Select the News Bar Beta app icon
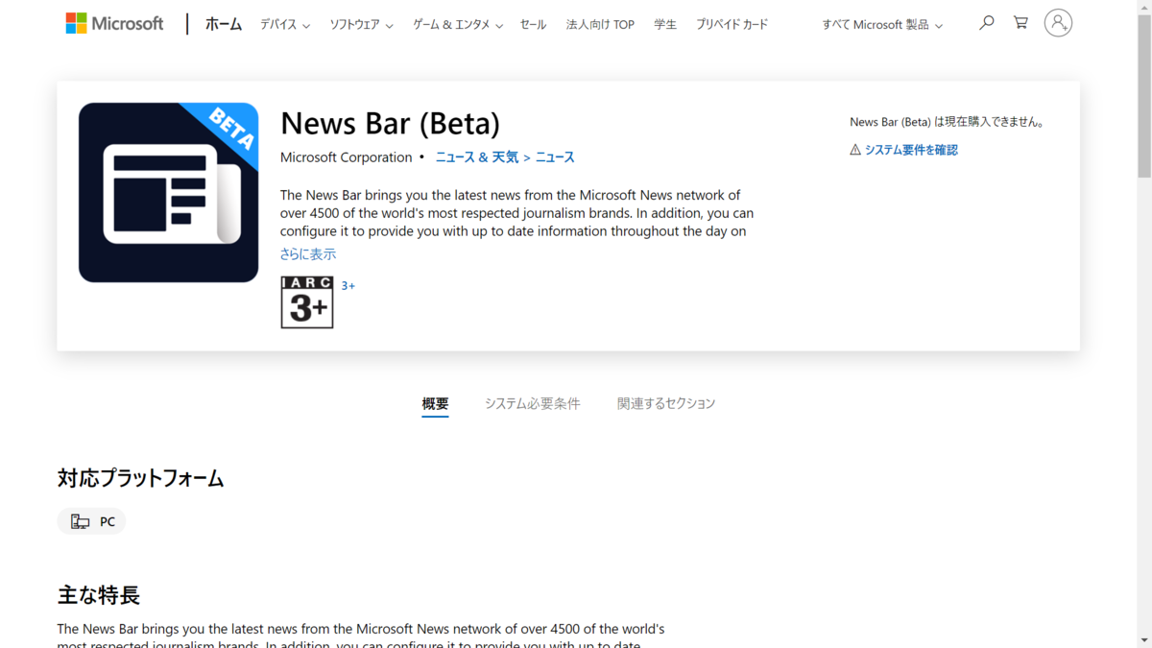The width and height of the screenshot is (1152, 648). click(x=168, y=193)
